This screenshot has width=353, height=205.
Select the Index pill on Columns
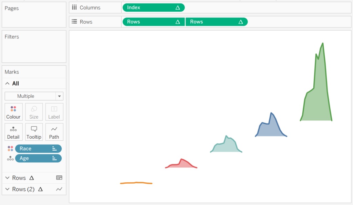point(153,8)
